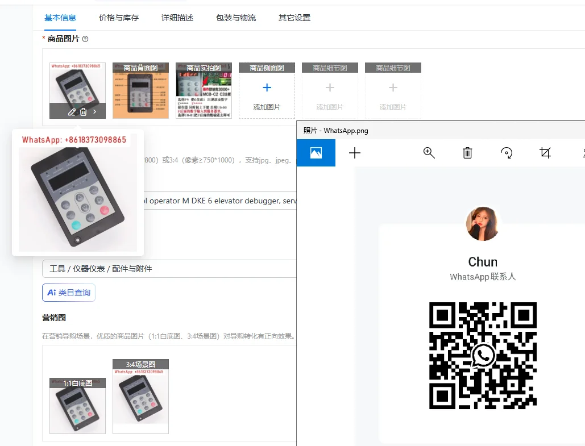Image resolution: width=585 pixels, height=446 pixels.
Task: Open the 详细描述 tab
Action: (177, 18)
